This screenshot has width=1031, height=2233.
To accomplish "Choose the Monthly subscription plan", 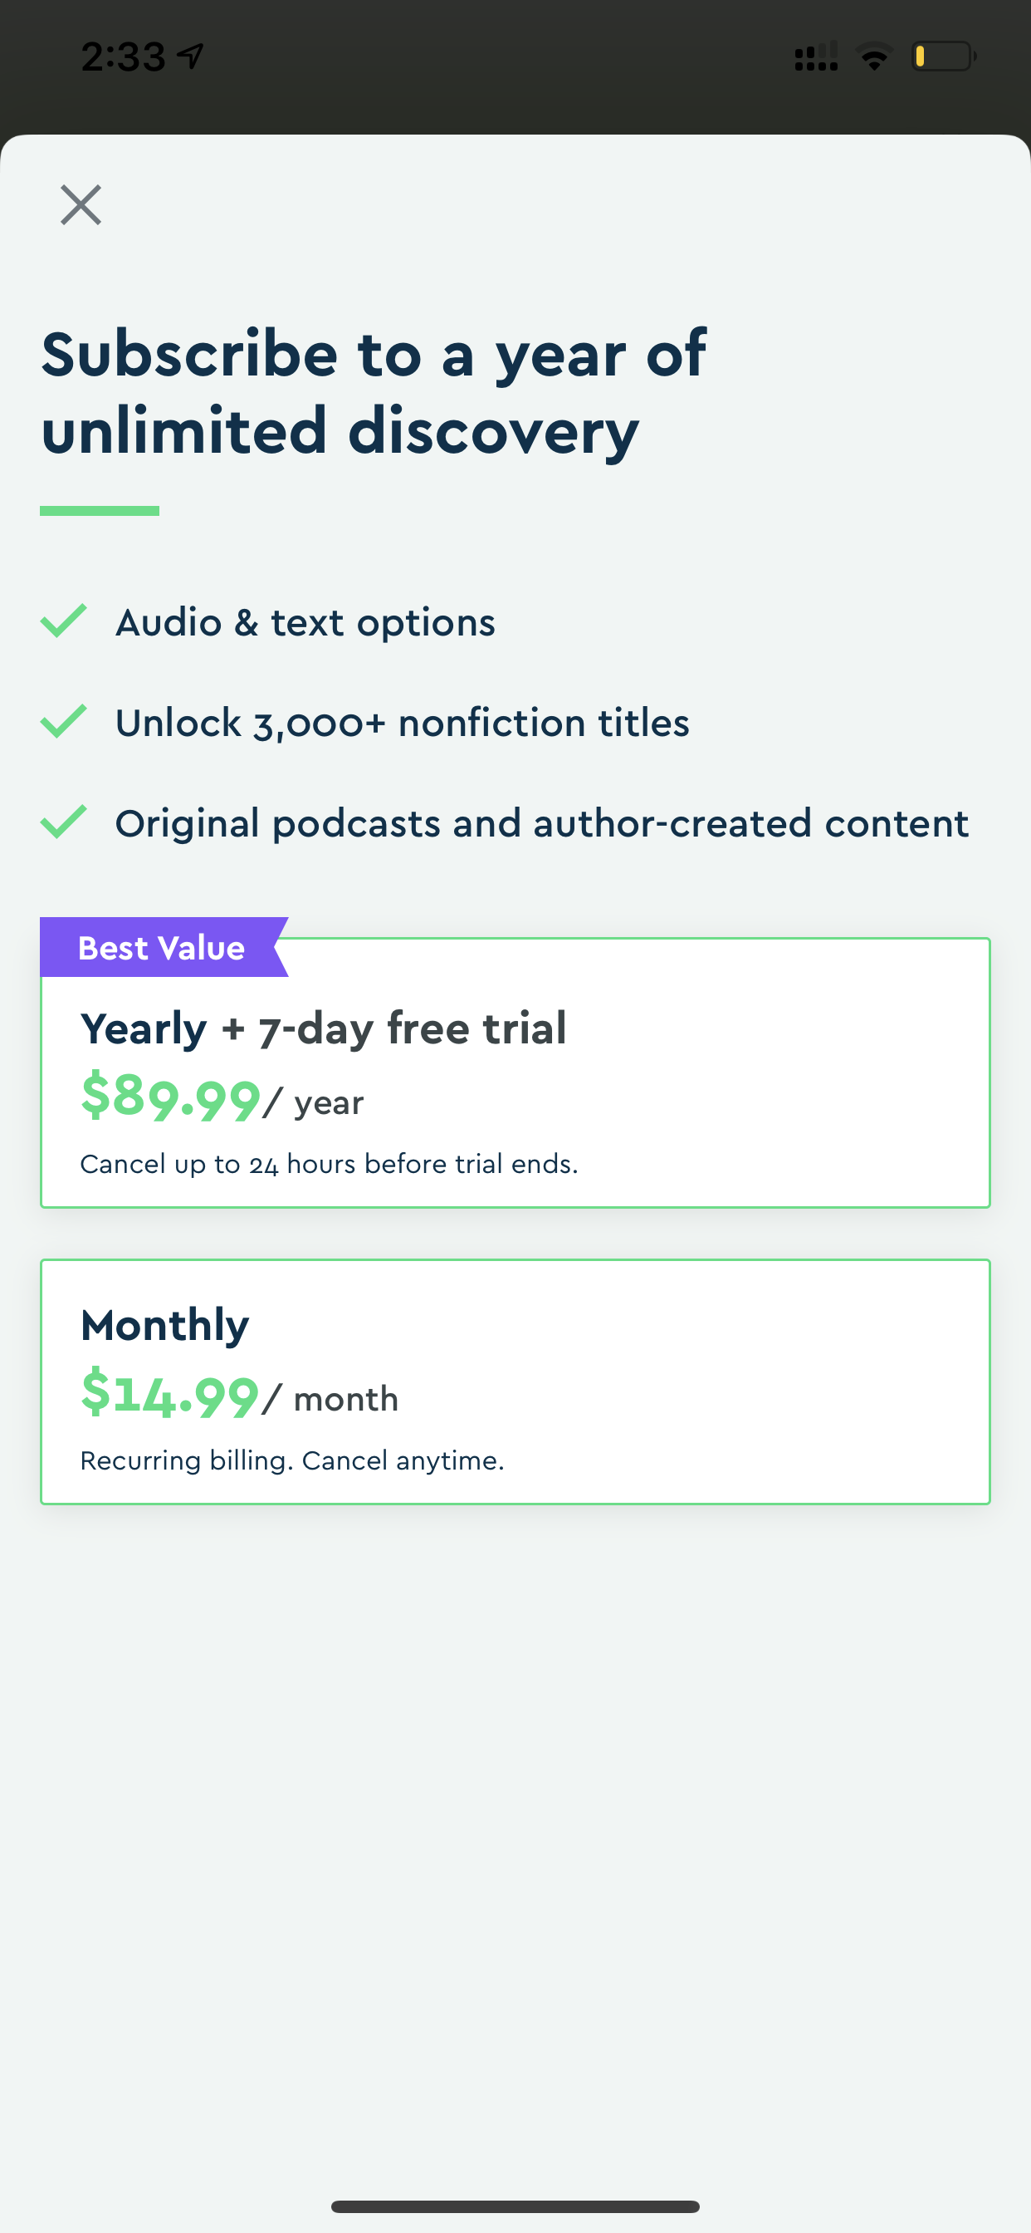I will (515, 1382).
